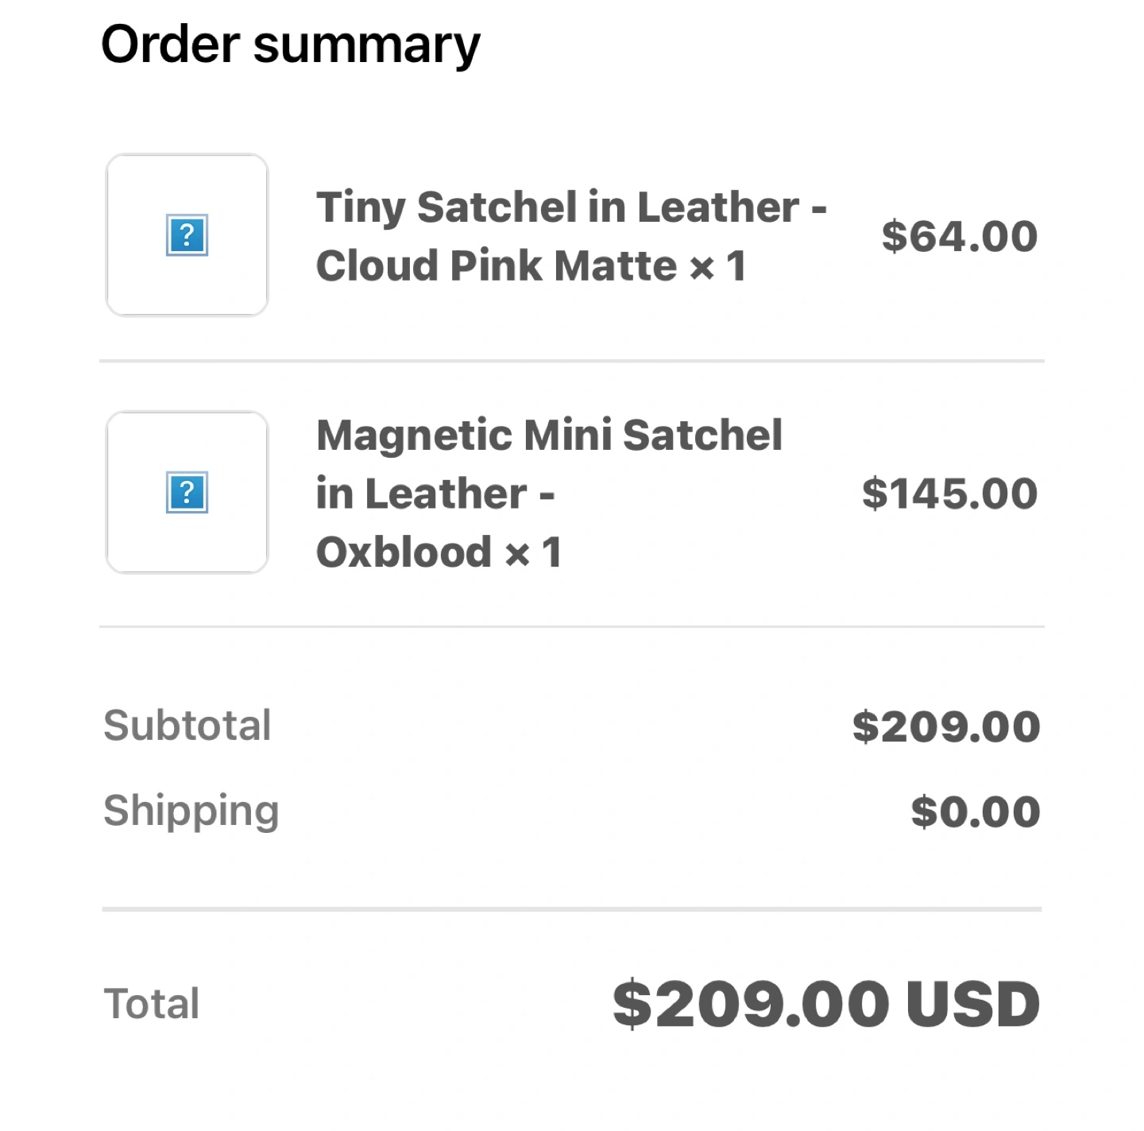Image resolution: width=1144 pixels, height=1131 pixels.
Task: Click the "Cloud Pink Matte" variant text
Action: point(496,265)
